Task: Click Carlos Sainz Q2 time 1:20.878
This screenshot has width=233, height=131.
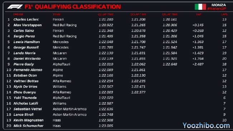Action: 138,31
